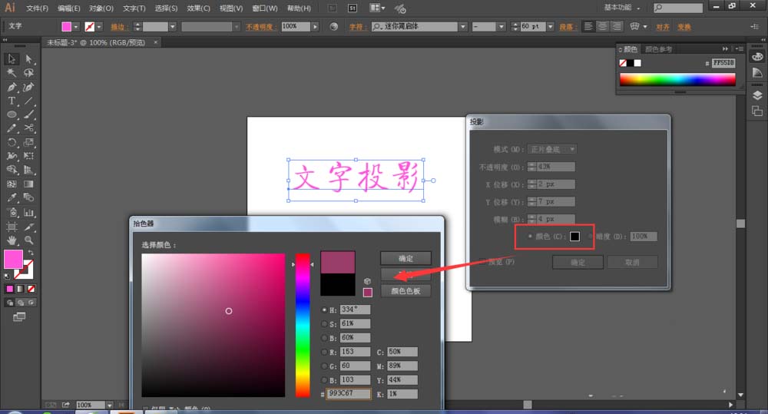768x414 pixels.
Task: Click the color spectrum bar in 颜色 panel
Action: 677,79
